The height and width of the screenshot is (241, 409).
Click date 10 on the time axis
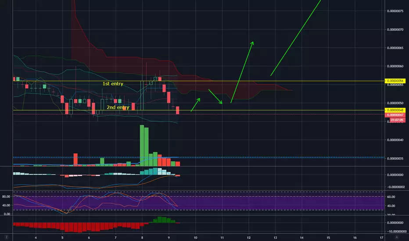point(195,237)
